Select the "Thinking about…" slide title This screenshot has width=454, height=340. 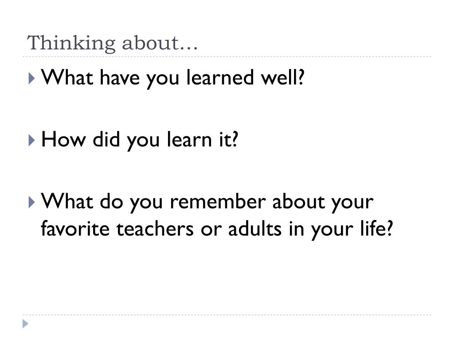point(112,43)
